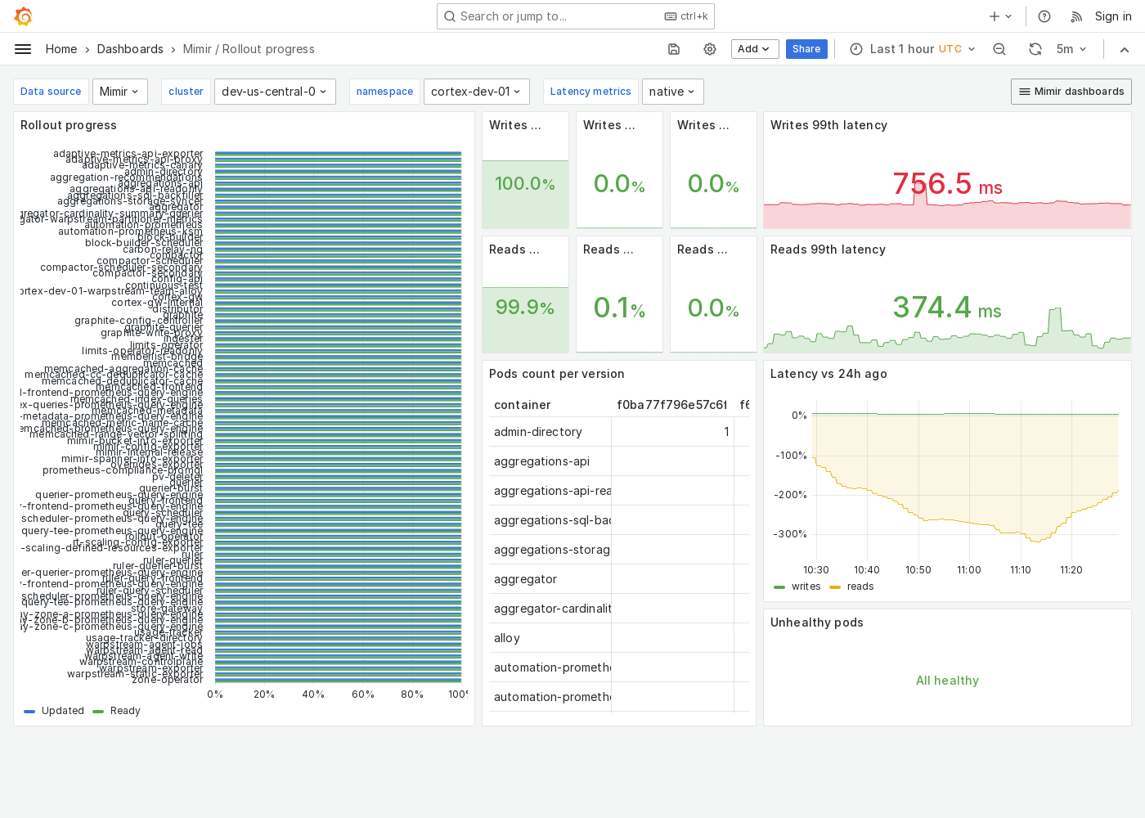Go to Dashboards breadcrumb
The width and height of the screenshot is (1145, 818).
[130, 49]
